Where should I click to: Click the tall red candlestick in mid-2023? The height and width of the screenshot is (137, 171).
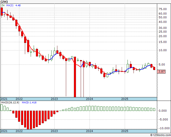[x=75, y=77]
